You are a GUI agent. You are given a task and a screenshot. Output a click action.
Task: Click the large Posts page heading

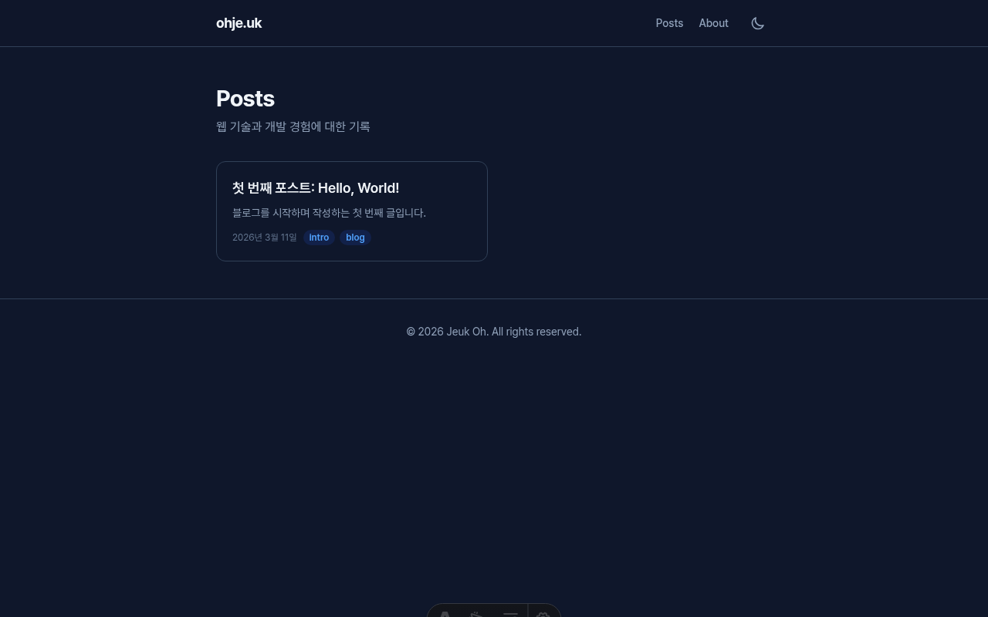coord(245,99)
